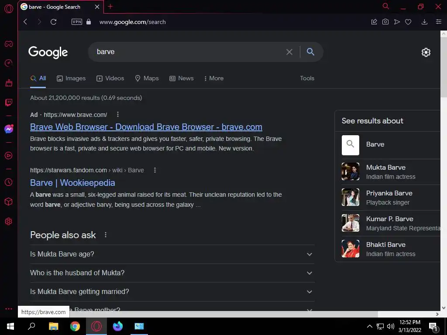Launch Google Chrome from taskbar
The height and width of the screenshot is (335, 447).
tap(75, 326)
